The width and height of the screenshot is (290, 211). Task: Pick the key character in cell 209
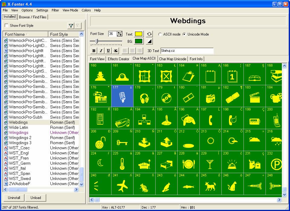click(122, 140)
